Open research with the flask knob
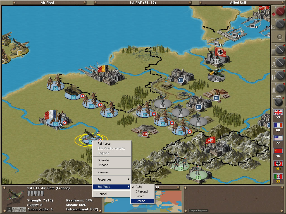Image resolution: width=286 pixels, height=214 pixels. tap(280, 62)
